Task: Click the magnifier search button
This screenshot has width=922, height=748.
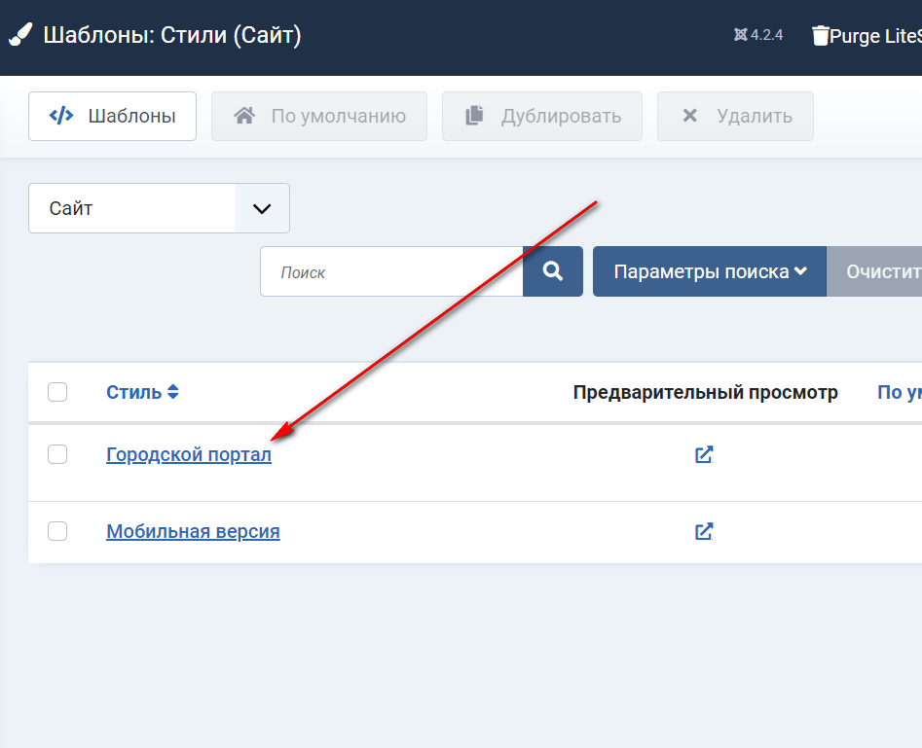Action: click(553, 271)
